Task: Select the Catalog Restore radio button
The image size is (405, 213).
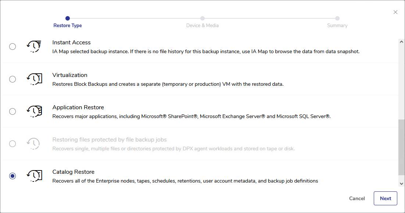Action: click(12, 176)
